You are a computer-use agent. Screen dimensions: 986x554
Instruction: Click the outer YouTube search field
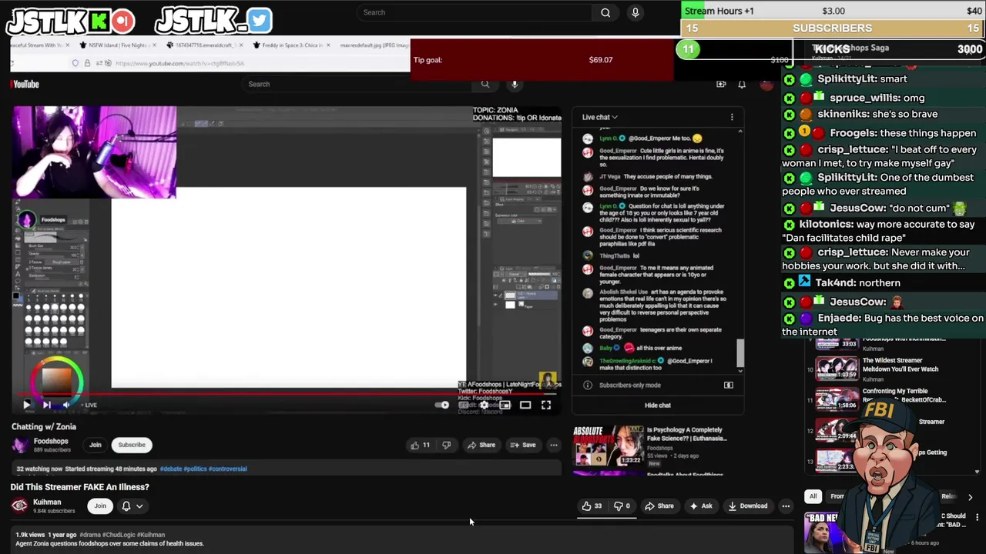point(475,12)
